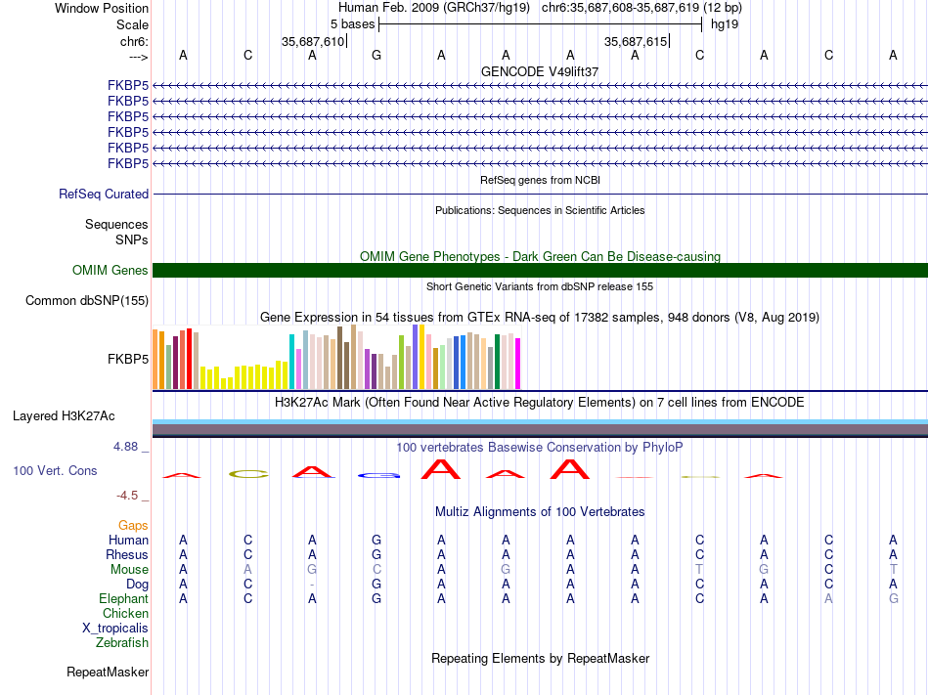The image size is (929, 695).
Task: Click the Common dbSNP(155) track label
Action: click(x=86, y=301)
